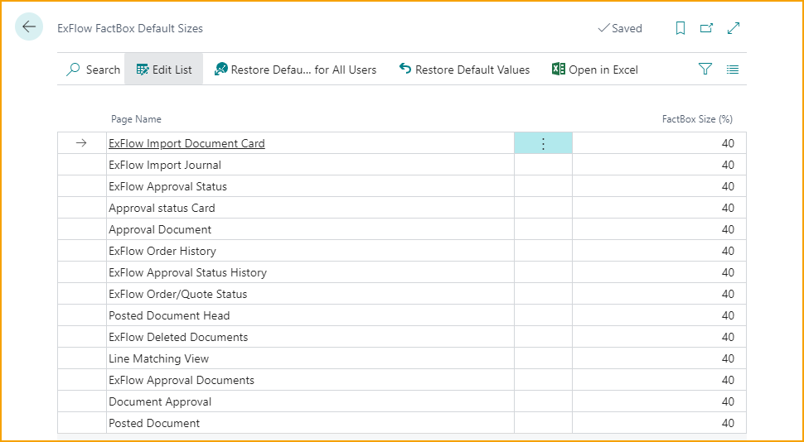Edit FactBox size for Line Matching View
Image resolution: width=804 pixels, height=442 pixels.
click(659, 358)
